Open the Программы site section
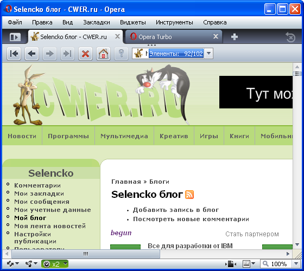The image size is (304, 271). (68, 136)
